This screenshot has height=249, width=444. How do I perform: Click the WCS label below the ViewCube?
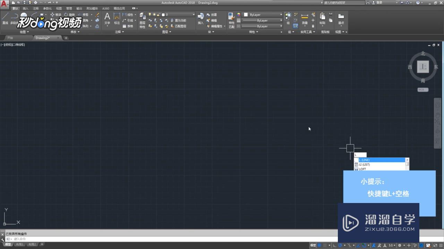pos(422,90)
